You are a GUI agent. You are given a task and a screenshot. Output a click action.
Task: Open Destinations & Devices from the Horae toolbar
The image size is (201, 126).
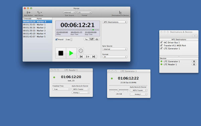click(120, 12)
